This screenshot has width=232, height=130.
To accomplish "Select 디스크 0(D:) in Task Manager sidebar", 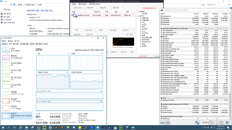I will pyautogui.click(x=16, y=65).
